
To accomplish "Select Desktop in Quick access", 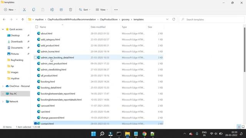I will tap(15, 35).
